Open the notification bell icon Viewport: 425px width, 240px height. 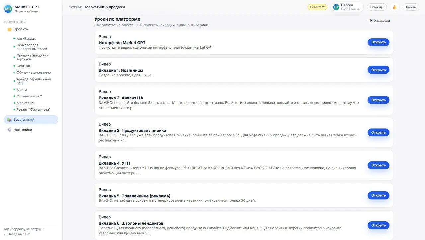click(394, 7)
